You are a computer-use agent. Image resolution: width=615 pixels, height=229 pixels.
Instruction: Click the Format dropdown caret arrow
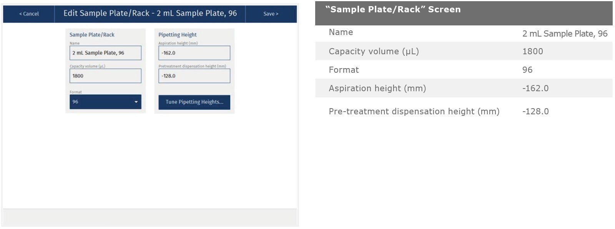(x=136, y=102)
